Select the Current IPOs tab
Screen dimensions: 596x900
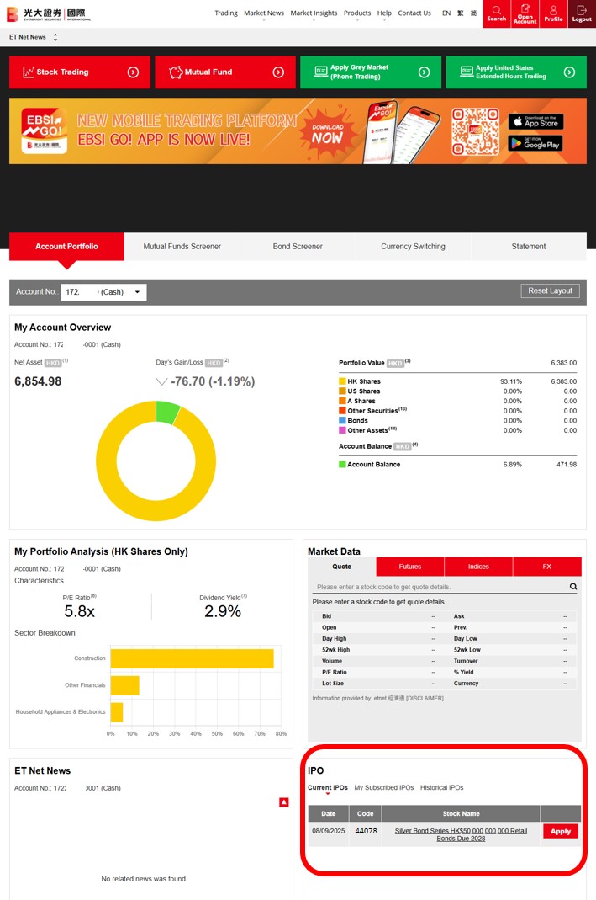tap(328, 787)
